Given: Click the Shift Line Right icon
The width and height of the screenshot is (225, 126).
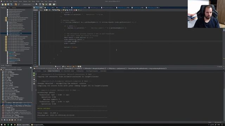Looking at the screenshot, I should coord(71,10).
